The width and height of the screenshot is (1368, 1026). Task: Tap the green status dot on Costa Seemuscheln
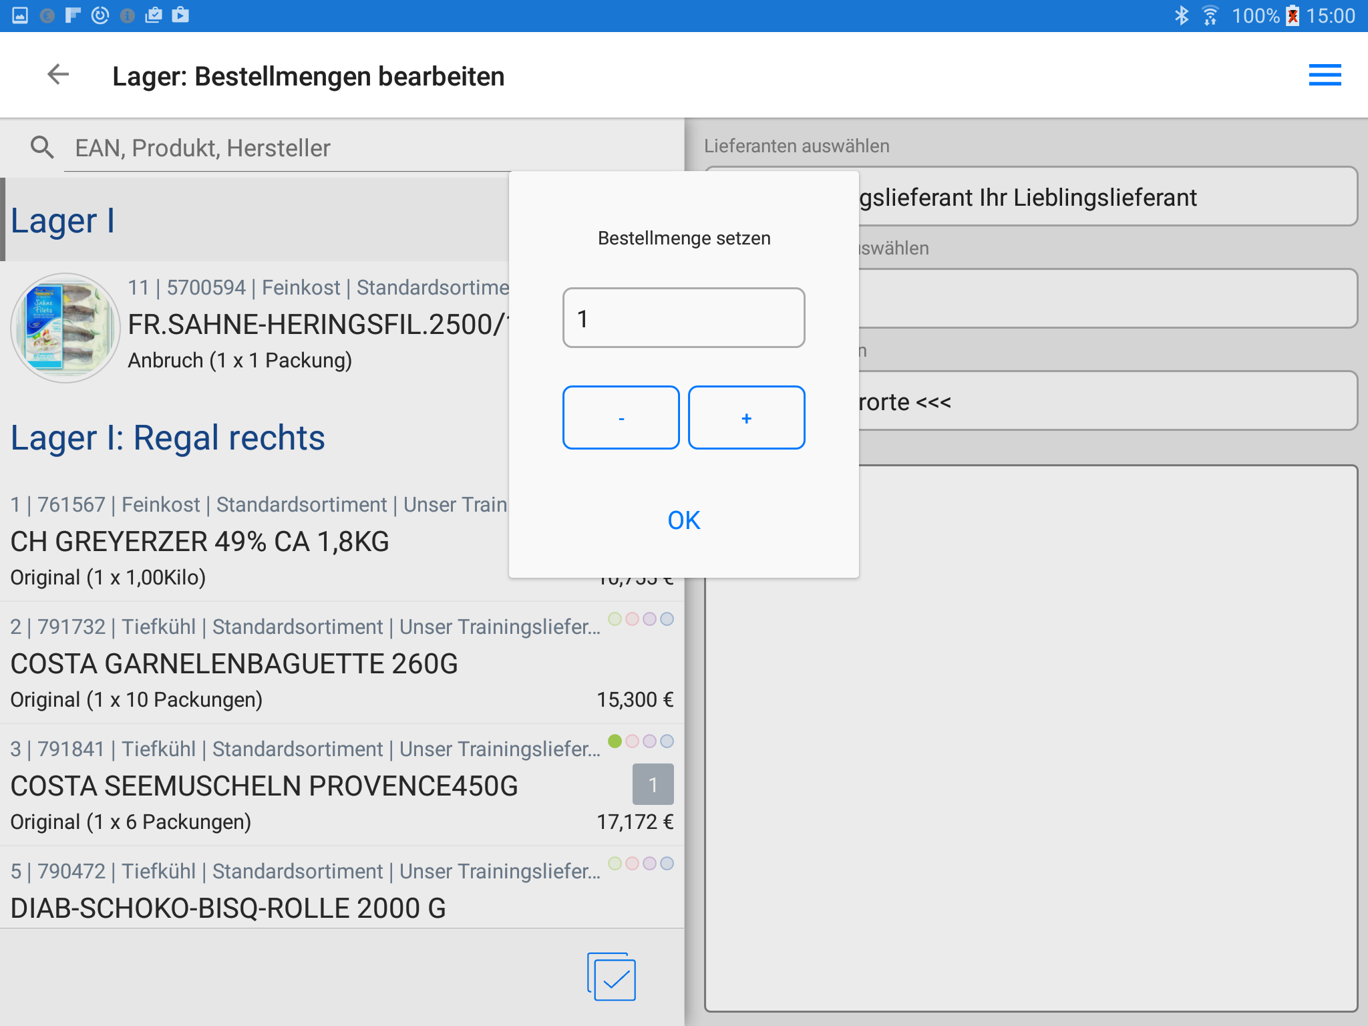[x=615, y=741]
